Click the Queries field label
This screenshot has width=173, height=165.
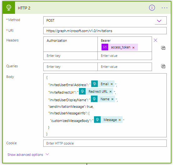pos(12,66)
